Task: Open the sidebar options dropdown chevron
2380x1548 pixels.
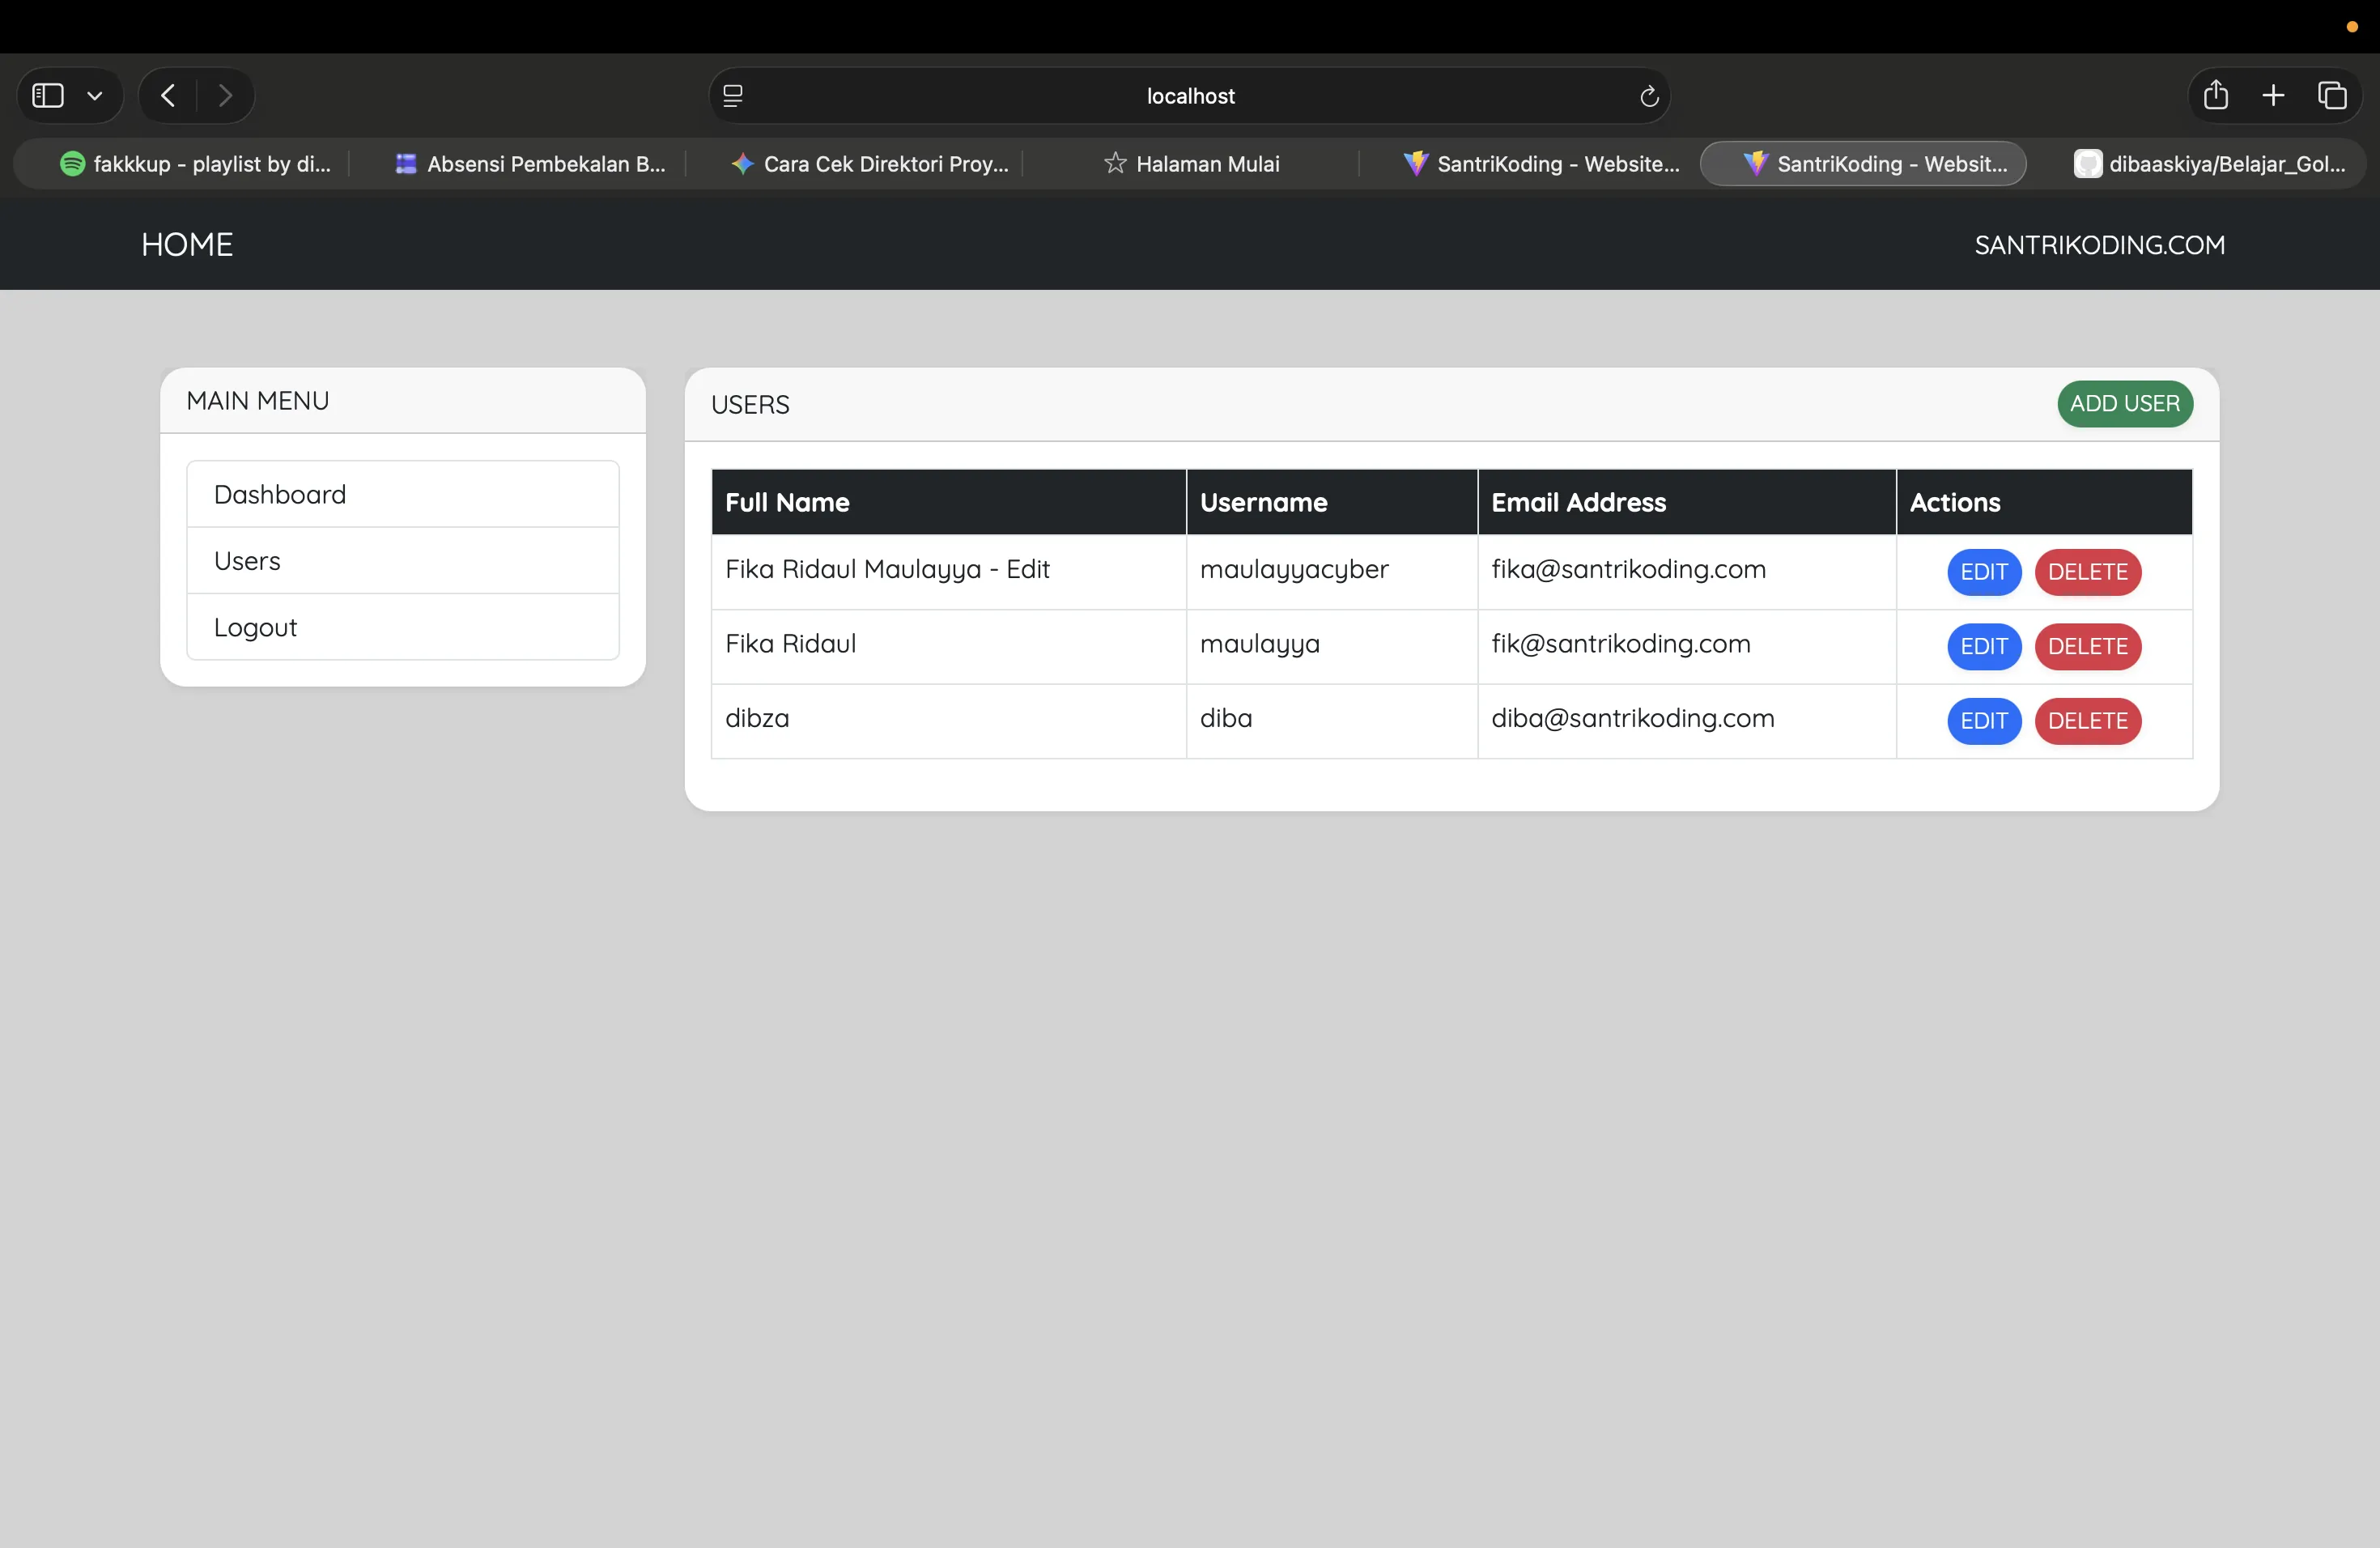Action: pyautogui.click(x=95, y=96)
